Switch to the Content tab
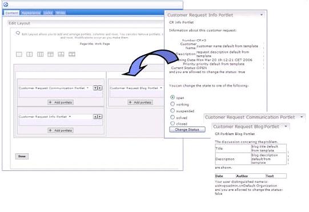This screenshot has height=212, width=309. (11, 13)
